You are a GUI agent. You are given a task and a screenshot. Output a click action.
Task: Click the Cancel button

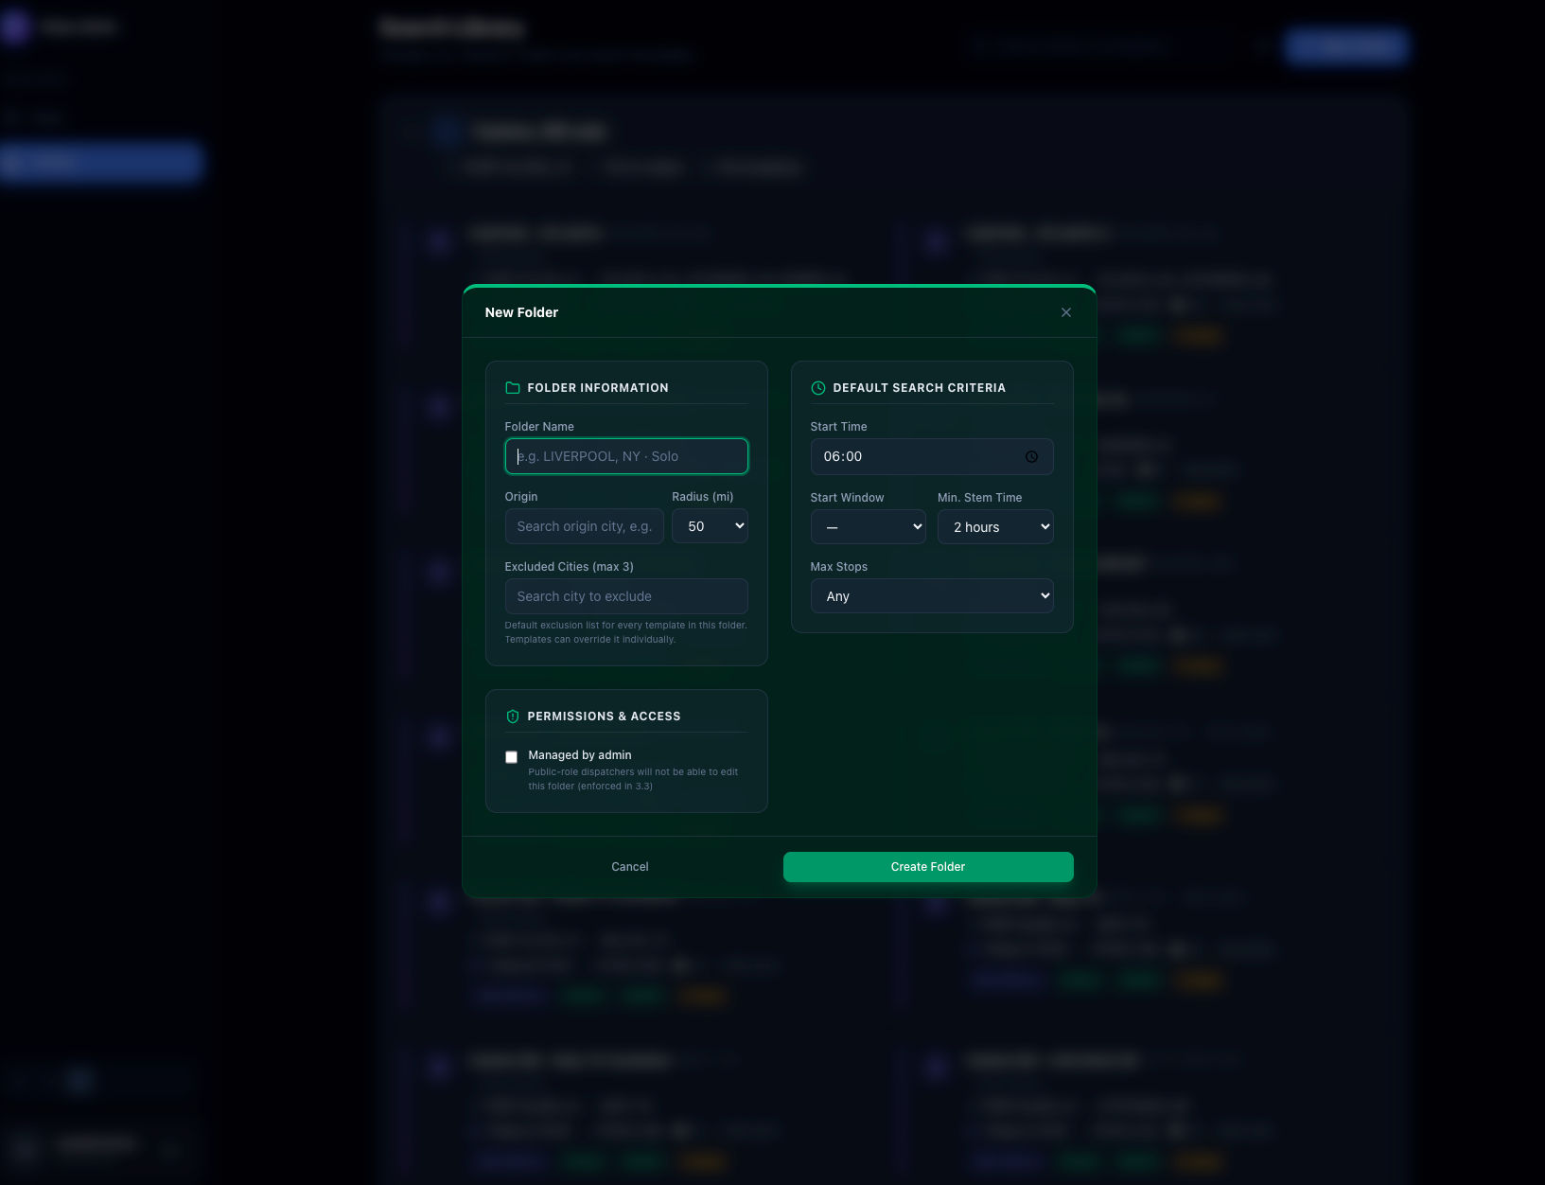[630, 867]
